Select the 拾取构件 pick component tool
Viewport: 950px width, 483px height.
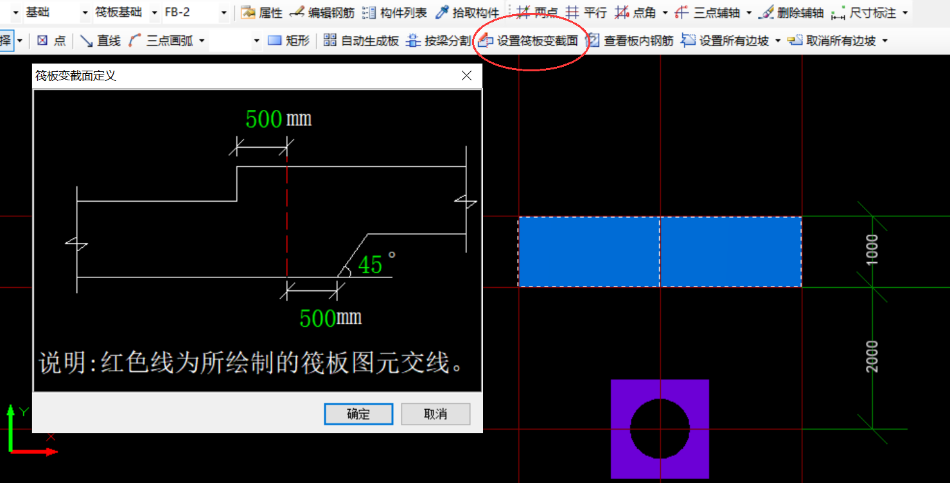tap(468, 13)
